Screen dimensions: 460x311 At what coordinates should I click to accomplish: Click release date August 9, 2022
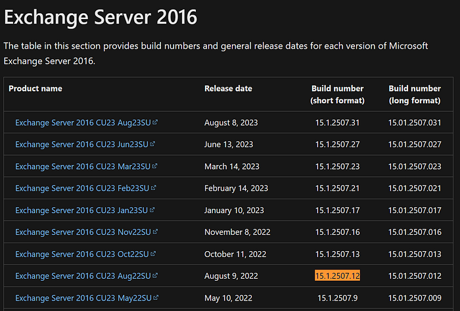tap(231, 275)
